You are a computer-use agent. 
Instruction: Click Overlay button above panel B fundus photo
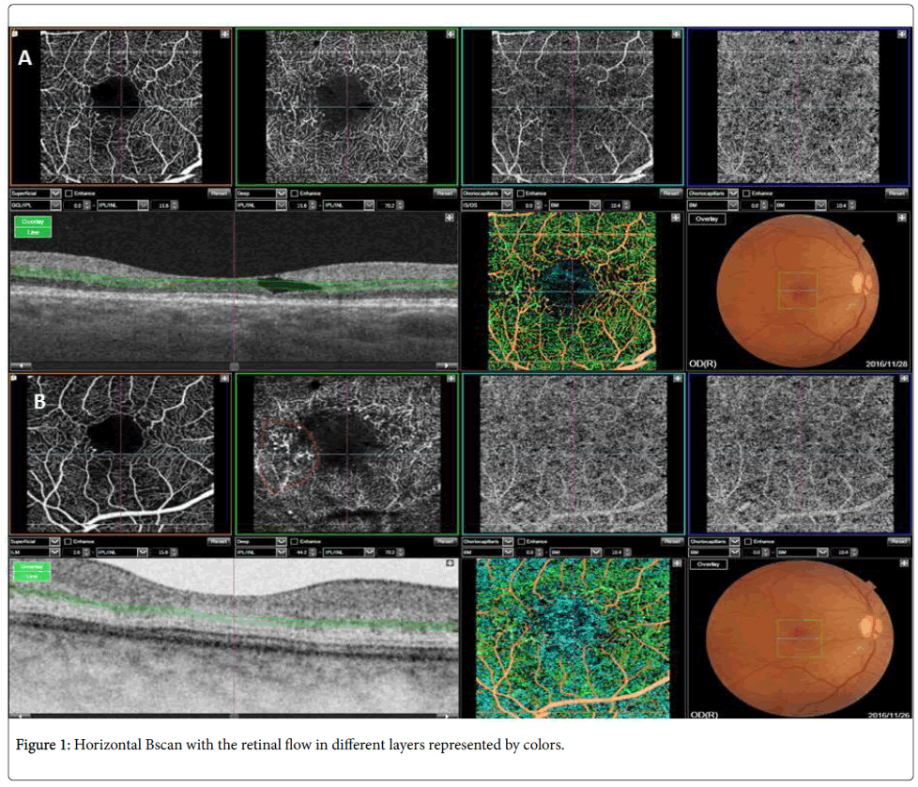pyautogui.click(x=709, y=564)
